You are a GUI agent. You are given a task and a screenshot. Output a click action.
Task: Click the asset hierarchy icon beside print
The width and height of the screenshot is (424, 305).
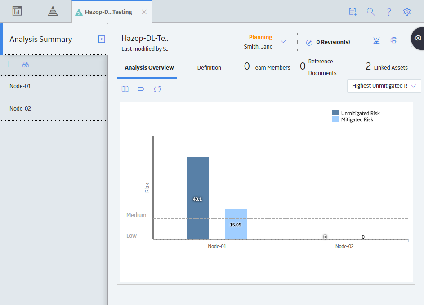[376, 40]
